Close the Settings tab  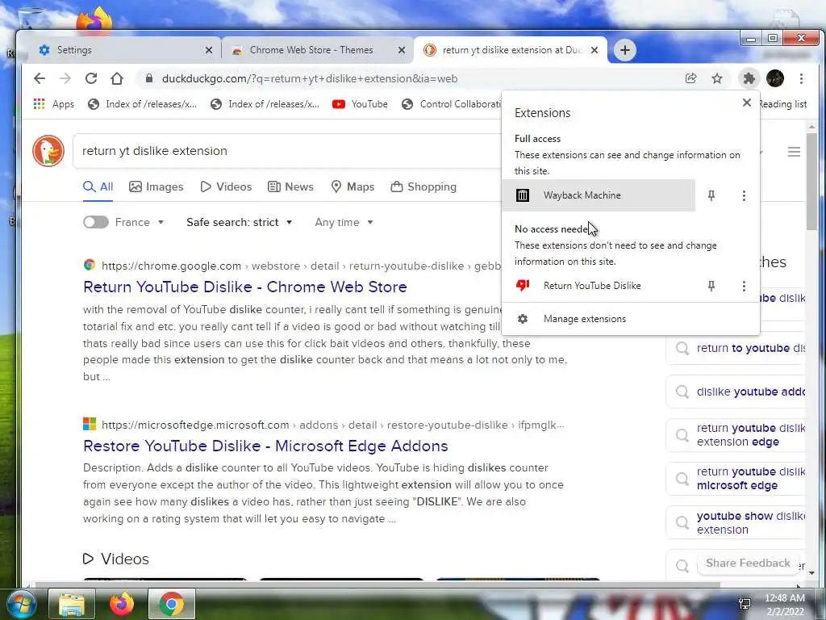(x=209, y=50)
